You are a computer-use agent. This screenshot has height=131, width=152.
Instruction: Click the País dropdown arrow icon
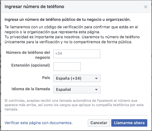tap(96, 78)
